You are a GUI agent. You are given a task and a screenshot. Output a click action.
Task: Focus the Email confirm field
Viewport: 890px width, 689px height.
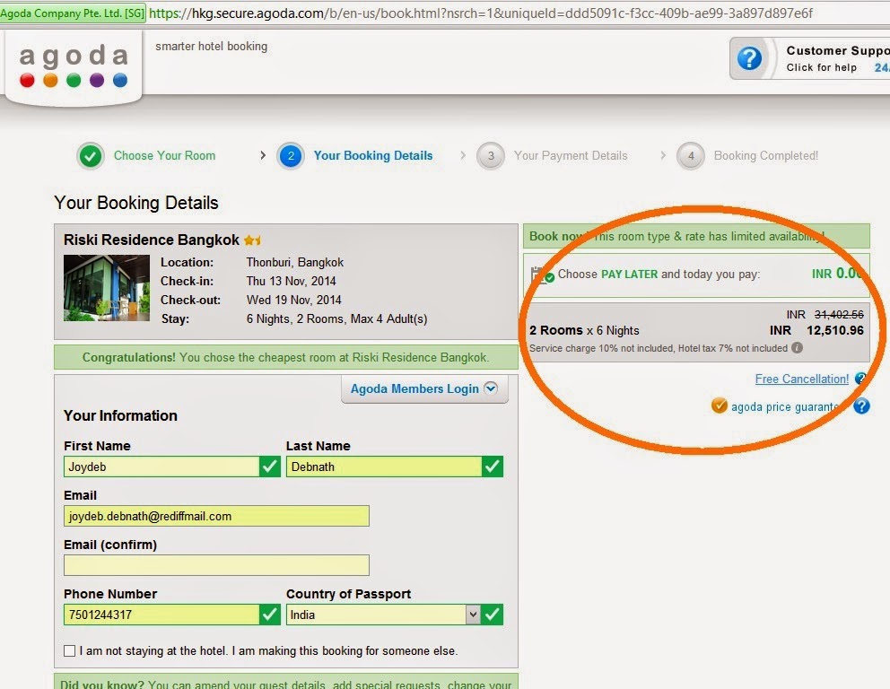(x=216, y=565)
